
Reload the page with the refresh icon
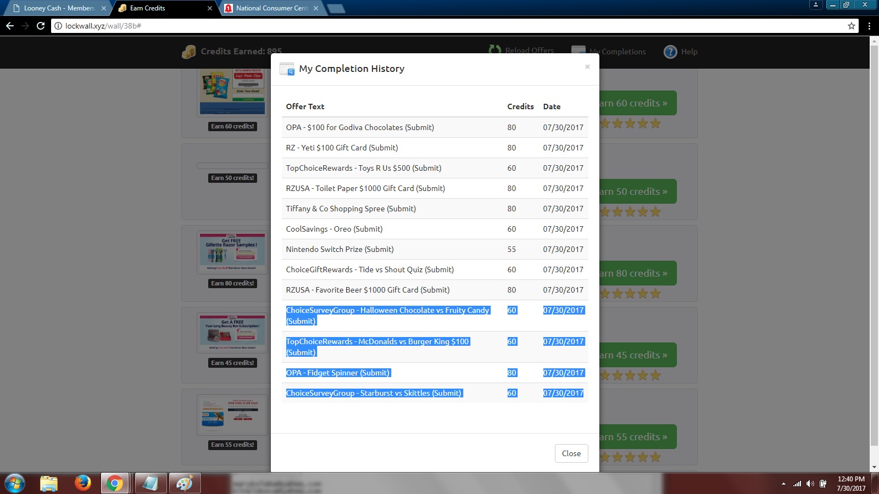tap(41, 26)
